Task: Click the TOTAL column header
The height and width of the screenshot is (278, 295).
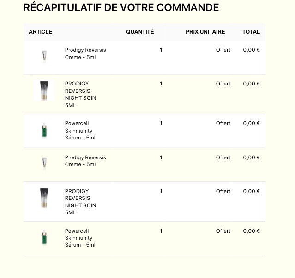Action: pyautogui.click(x=251, y=32)
